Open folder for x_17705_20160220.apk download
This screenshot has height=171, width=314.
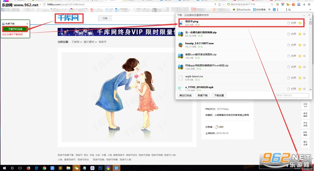coord(300,89)
